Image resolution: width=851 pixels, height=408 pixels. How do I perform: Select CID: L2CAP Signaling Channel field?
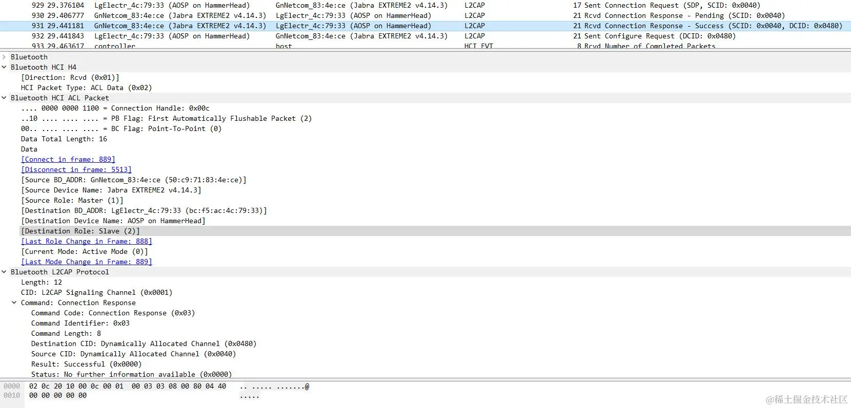point(97,292)
